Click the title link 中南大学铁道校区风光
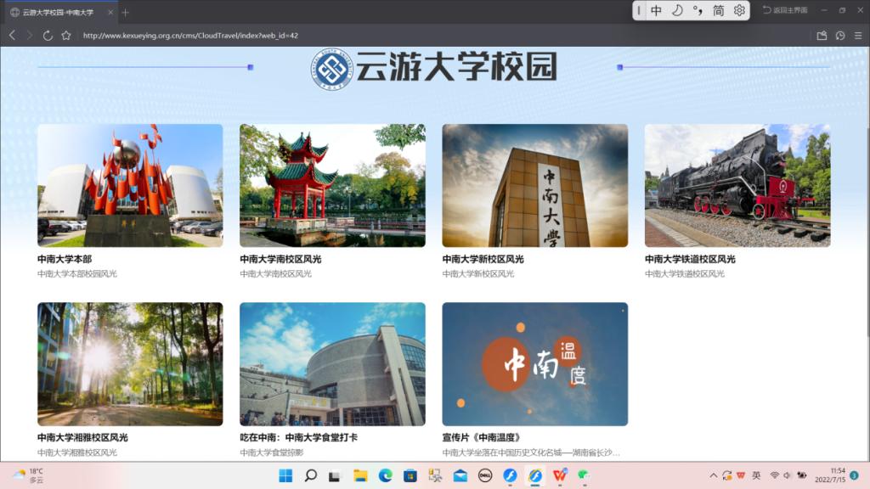This screenshot has width=870, height=489. pyautogui.click(x=690, y=259)
